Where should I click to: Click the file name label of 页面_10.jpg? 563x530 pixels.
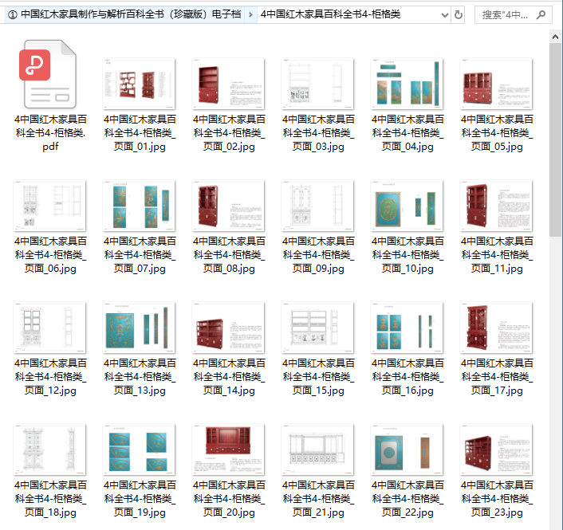407,255
